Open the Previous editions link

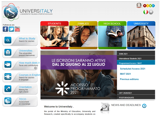(129, 79)
